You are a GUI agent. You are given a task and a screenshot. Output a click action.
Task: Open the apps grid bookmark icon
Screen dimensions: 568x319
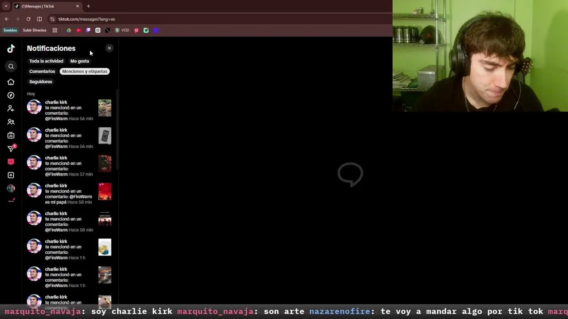pyautogui.click(x=55, y=30)
